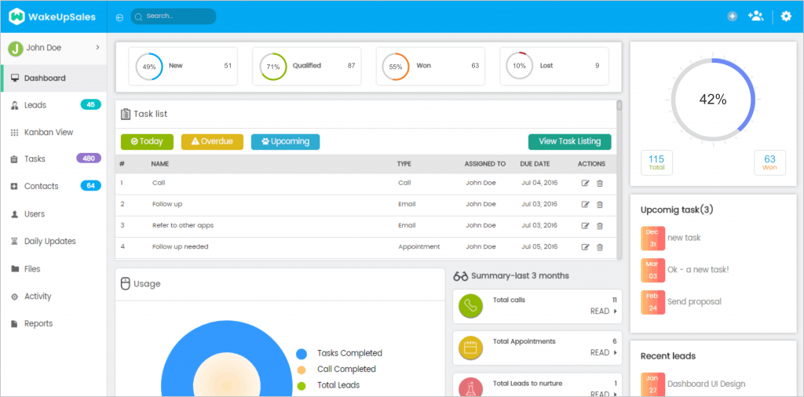Click the Leads 45 count badge
804x397 pixels.
click(x=91, y=105)
